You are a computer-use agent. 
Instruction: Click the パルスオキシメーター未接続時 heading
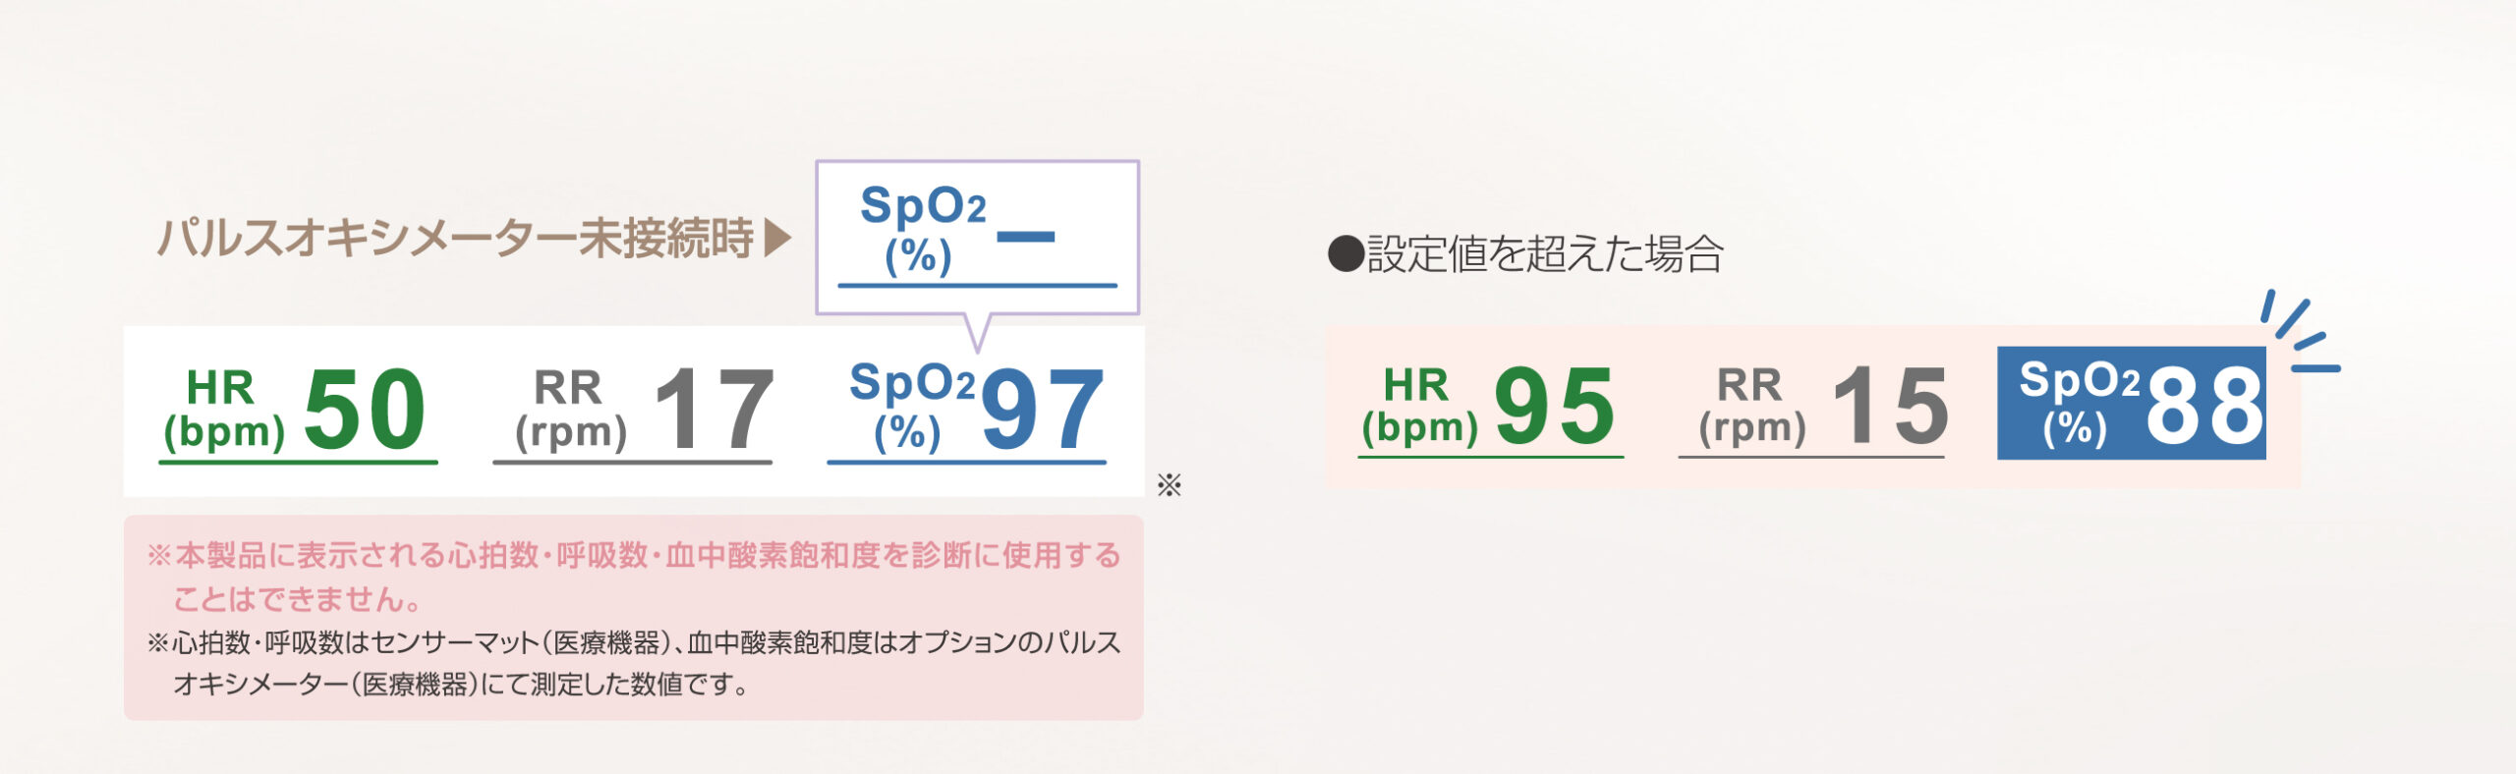[455, 239]
